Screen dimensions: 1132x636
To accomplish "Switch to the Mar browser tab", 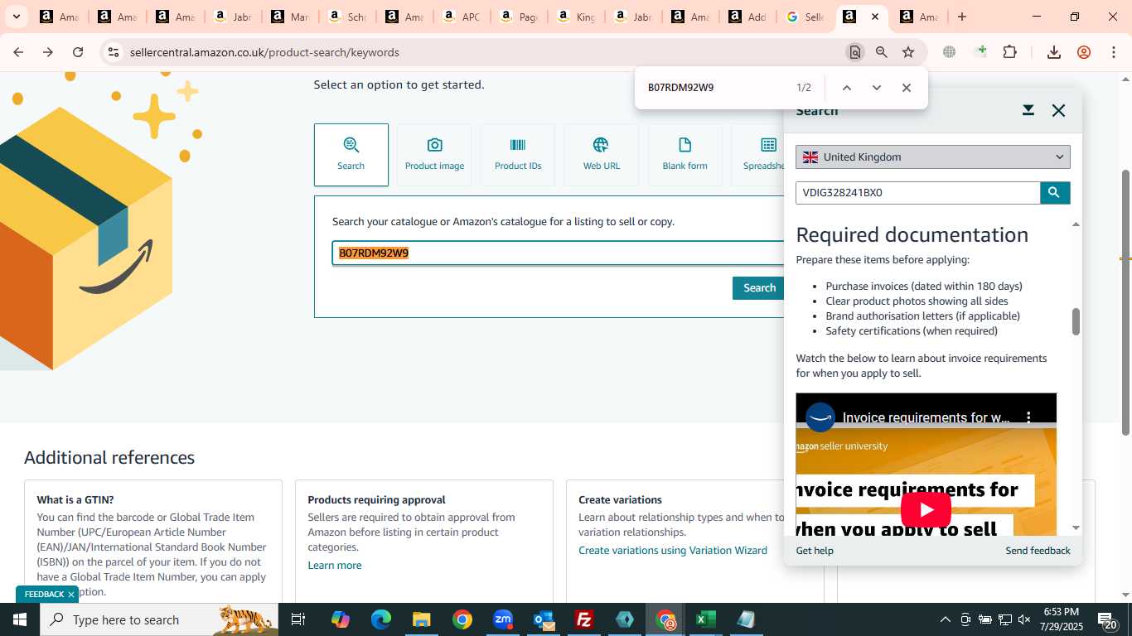I will [289, 17].
